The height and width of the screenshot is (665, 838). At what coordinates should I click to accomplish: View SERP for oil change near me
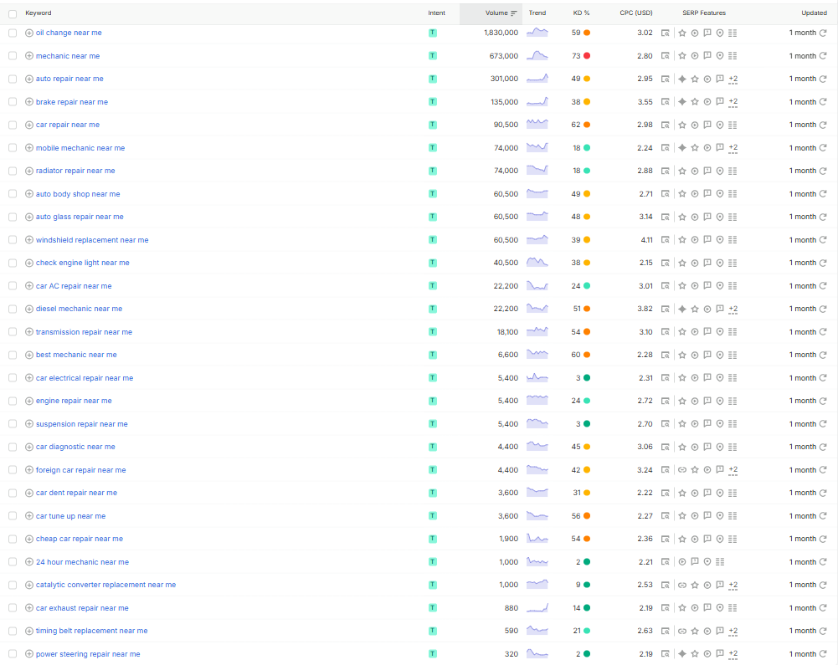click(x=666, y=33)
